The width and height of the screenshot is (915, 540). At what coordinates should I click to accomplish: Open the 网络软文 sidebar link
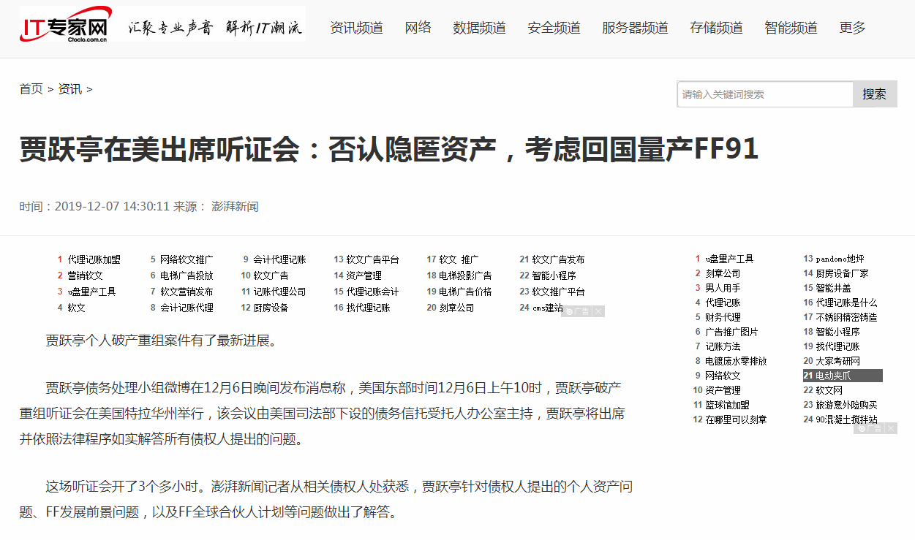pyautogui.click(x=723, y=376)
